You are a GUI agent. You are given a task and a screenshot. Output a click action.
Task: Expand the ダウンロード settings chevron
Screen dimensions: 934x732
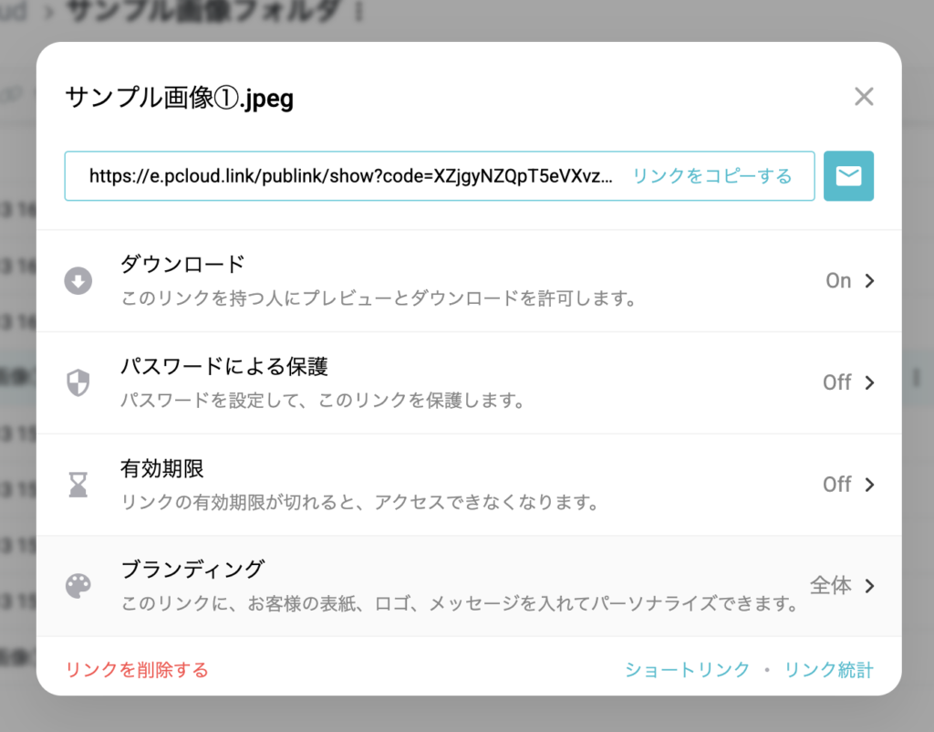tap(868, 280)
